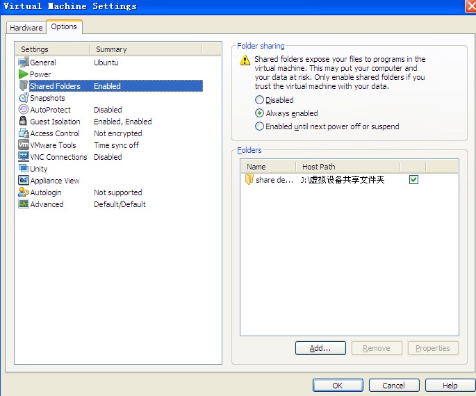Select the Power setting label
Viewport: 476px width, 396px height.
(40, 74)
